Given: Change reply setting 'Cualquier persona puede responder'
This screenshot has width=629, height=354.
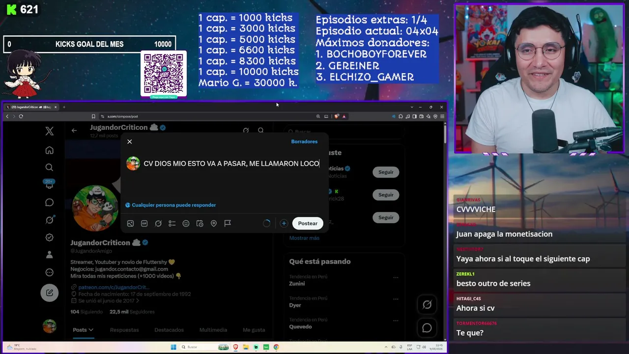Looking at the screenshot, I should point(171,205).
